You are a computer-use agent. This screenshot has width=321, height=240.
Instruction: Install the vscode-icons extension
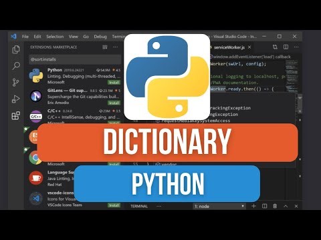[114, 205]
